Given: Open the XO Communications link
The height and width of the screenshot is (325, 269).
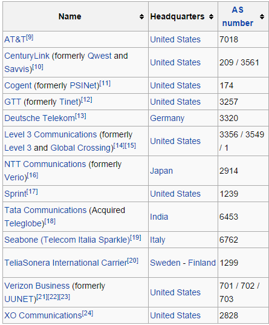Looking at the screenshot, I should pyautogui.click(x=43, y=315).
